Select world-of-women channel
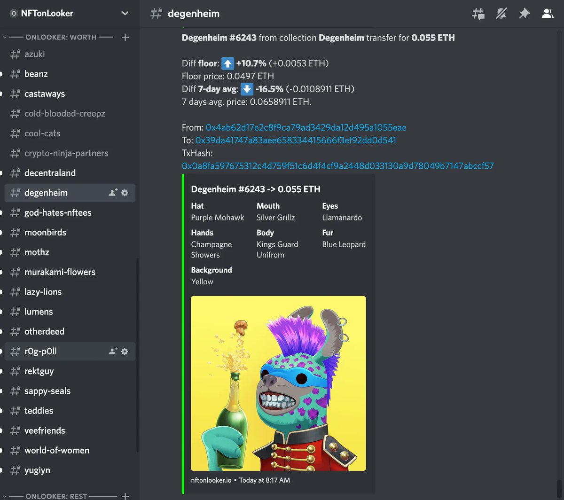Viewport: 564px width, 500px height. 70,450
